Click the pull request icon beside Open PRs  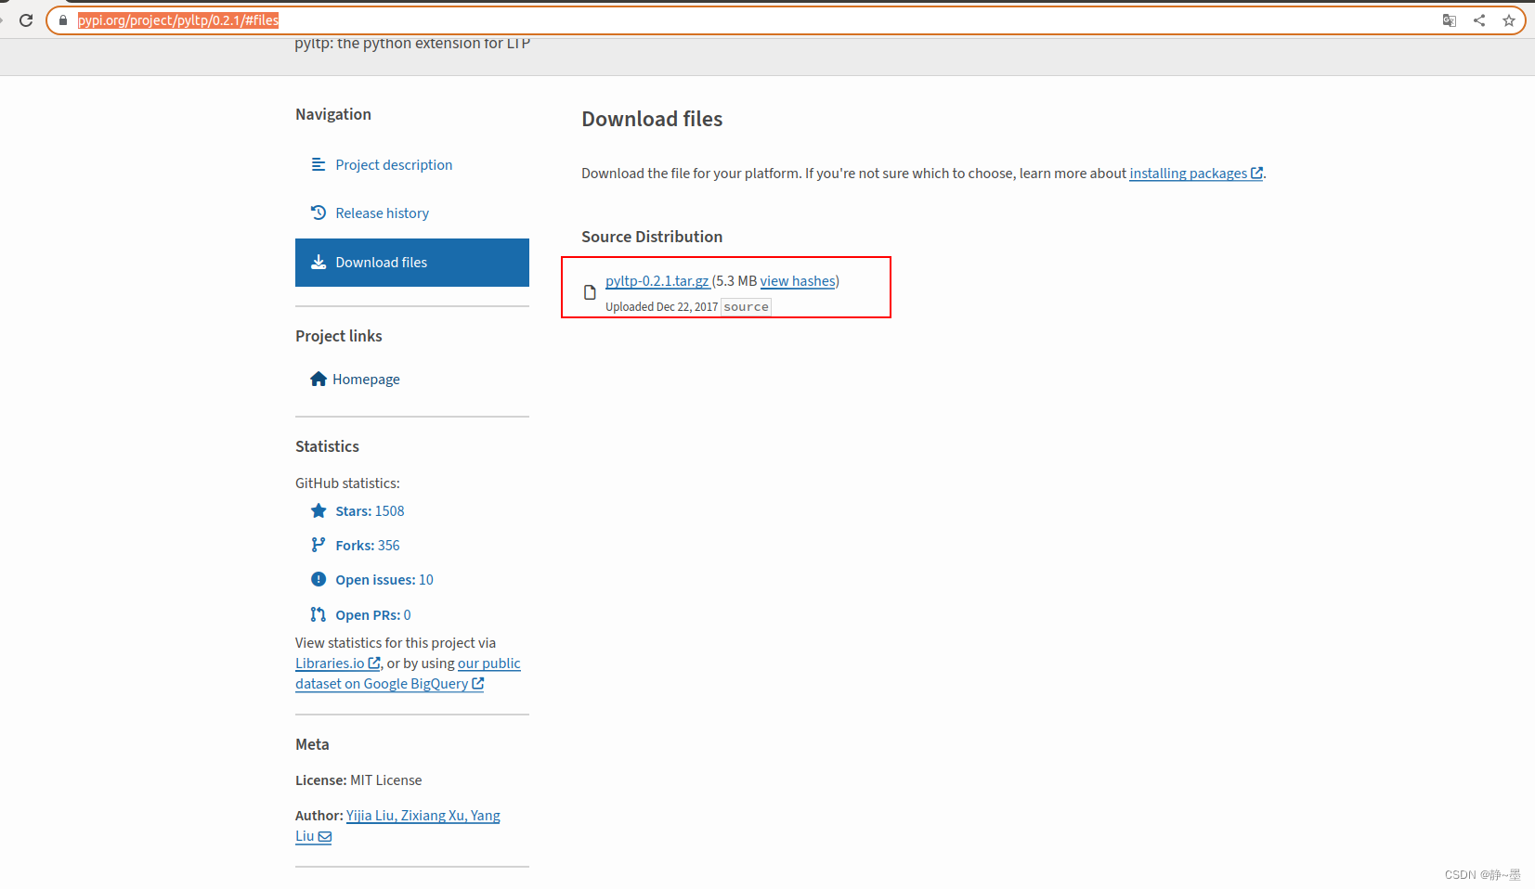319,614
